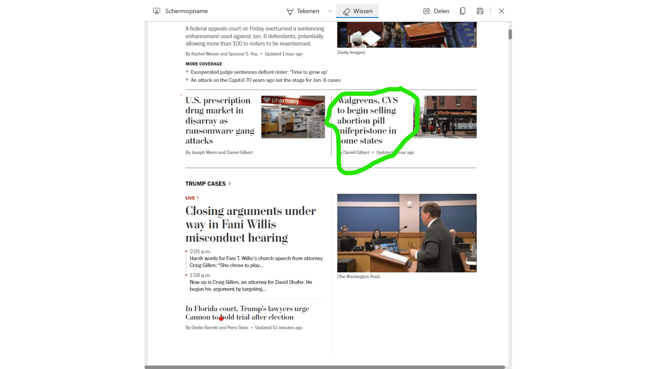Click the '1:59 p.m.' live update timestamp
The height and width of the screenshot is (369, 656).
200,275
